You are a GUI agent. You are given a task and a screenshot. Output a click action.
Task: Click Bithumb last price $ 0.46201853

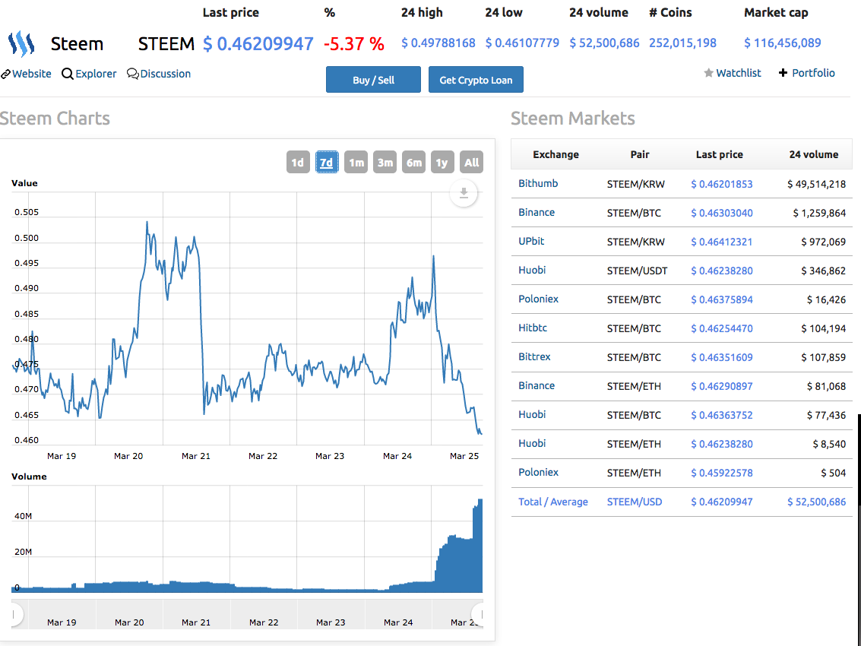721,184
